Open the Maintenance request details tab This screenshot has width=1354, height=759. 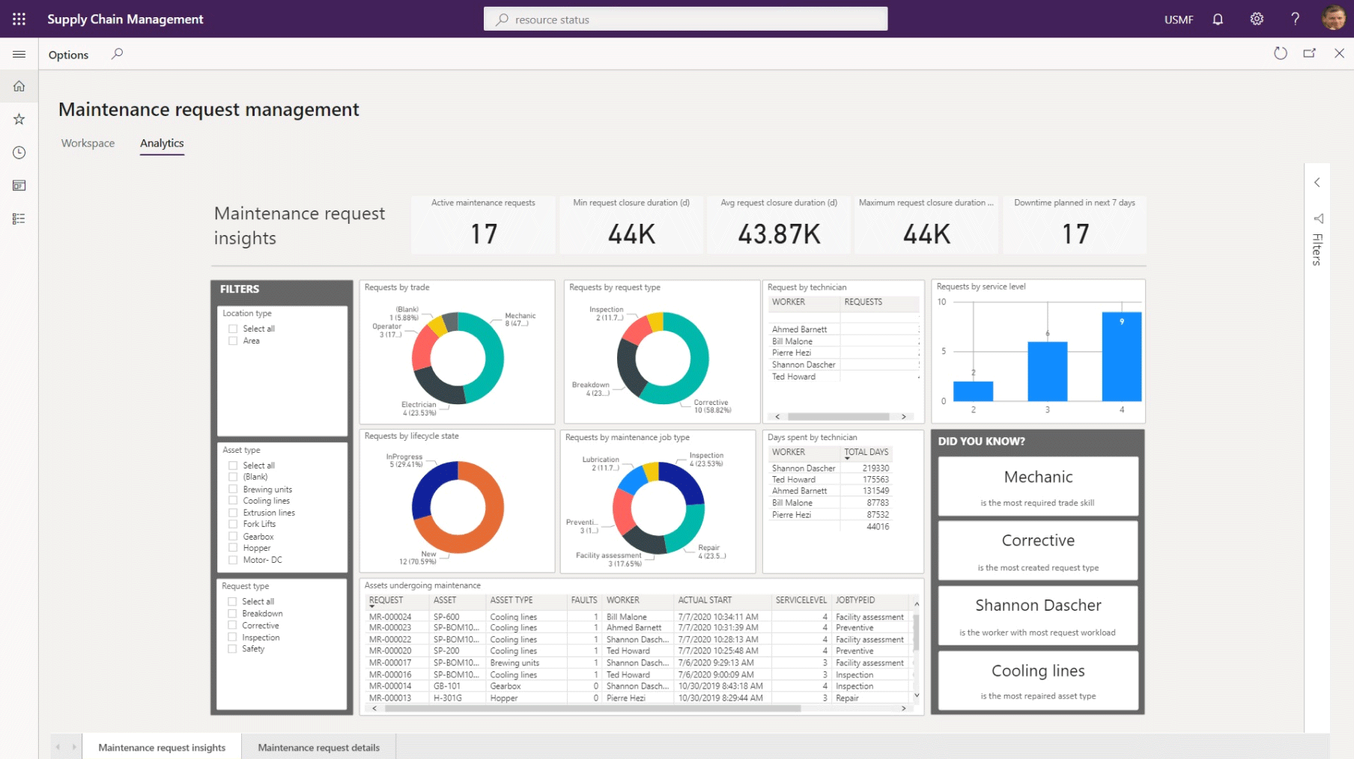pyautogui.click(x=318, y=747)
